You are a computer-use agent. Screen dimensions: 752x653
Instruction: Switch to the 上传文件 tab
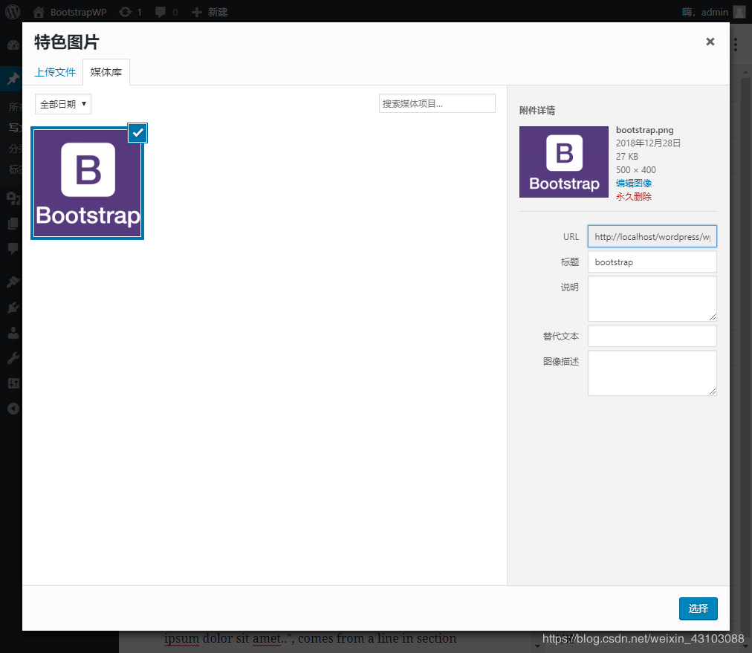point(55,72)
